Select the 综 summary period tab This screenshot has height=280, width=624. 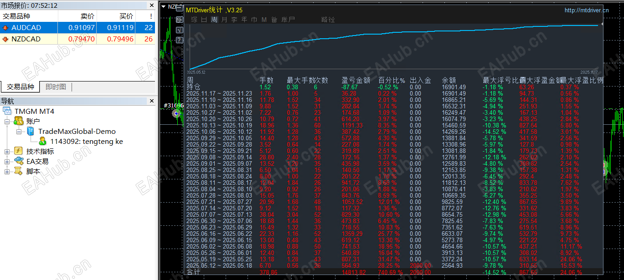tap(194, 20)
